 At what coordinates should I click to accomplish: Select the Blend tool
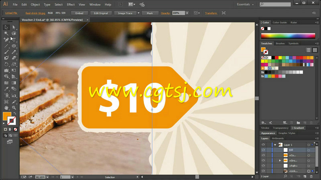[14, 89]
